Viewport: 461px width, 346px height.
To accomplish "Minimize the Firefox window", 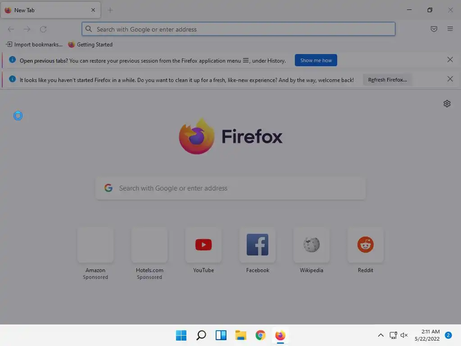I will tap(409, 10).
